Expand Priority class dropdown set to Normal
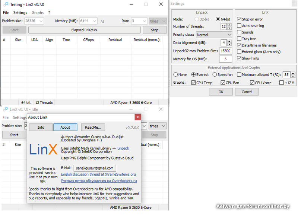 229,35
